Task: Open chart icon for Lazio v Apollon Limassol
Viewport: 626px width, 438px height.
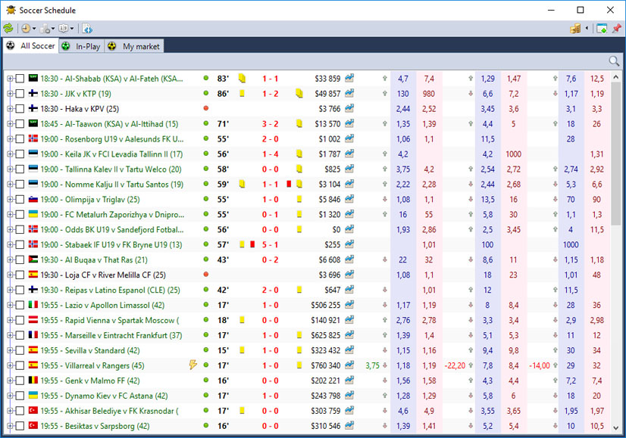Action: pyautogui.click(x=349, y=305)
